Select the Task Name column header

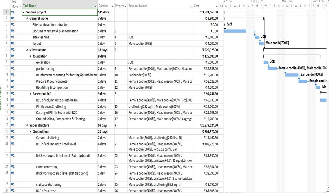tap(60, 4)
